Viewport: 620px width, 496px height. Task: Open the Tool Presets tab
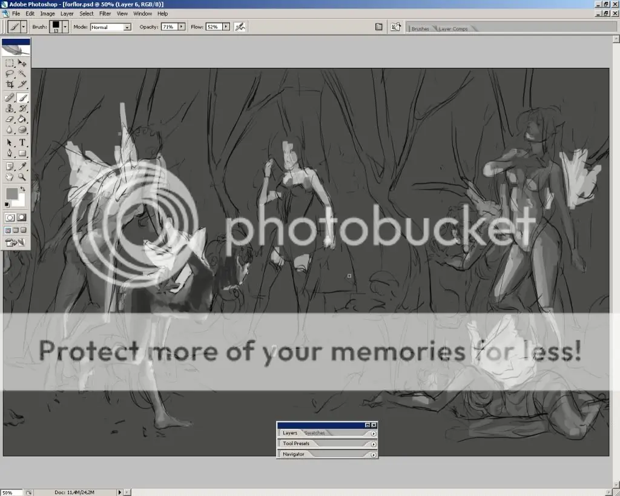coord(296,444)
